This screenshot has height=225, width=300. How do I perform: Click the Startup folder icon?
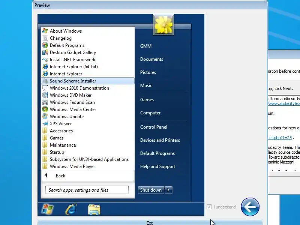coord(45,152)
